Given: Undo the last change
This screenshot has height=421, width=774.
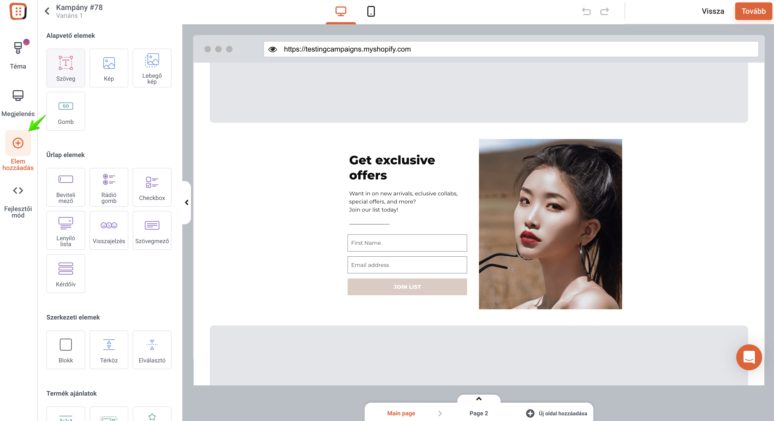Looking at the screenshot, I should click(x=586, y=11).
